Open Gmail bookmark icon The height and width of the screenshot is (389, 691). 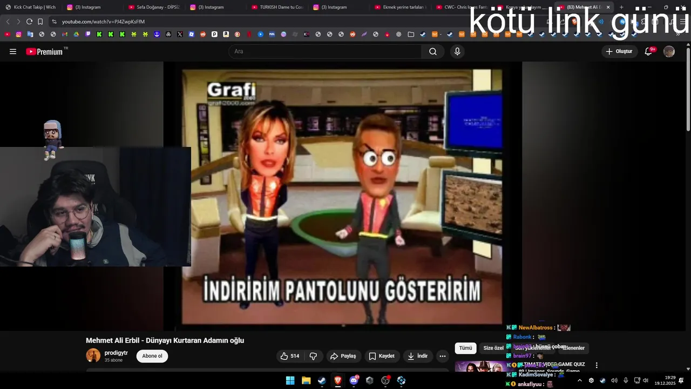(x=65, y=34)
